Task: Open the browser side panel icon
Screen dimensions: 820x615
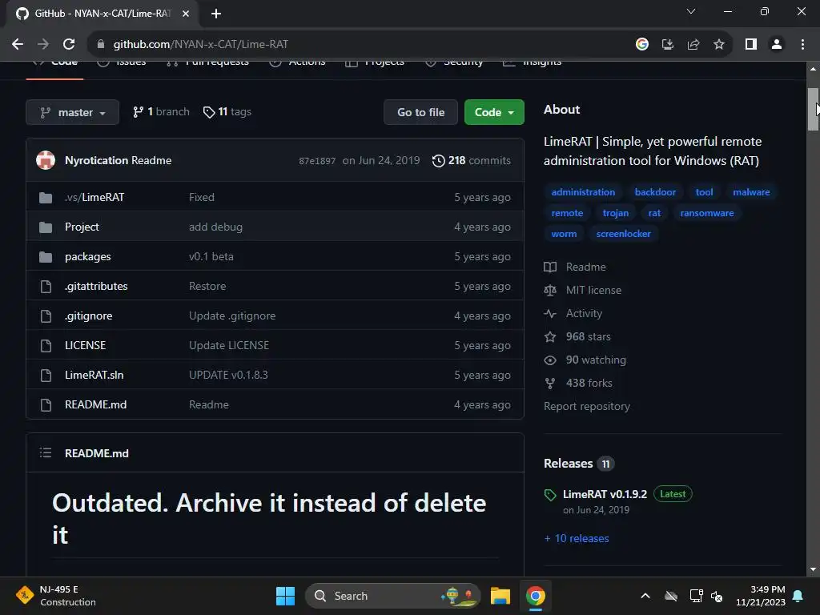Action: (x=751, y=45)
